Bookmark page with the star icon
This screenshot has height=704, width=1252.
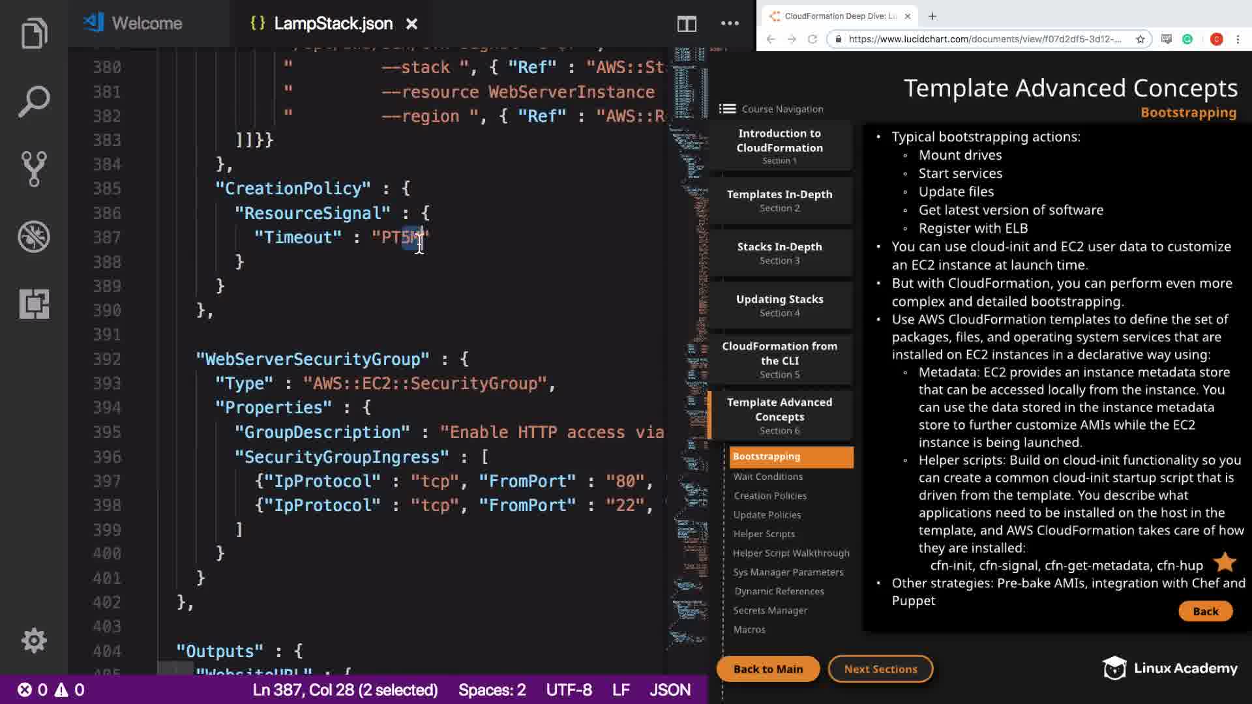tap(1140, 39)
